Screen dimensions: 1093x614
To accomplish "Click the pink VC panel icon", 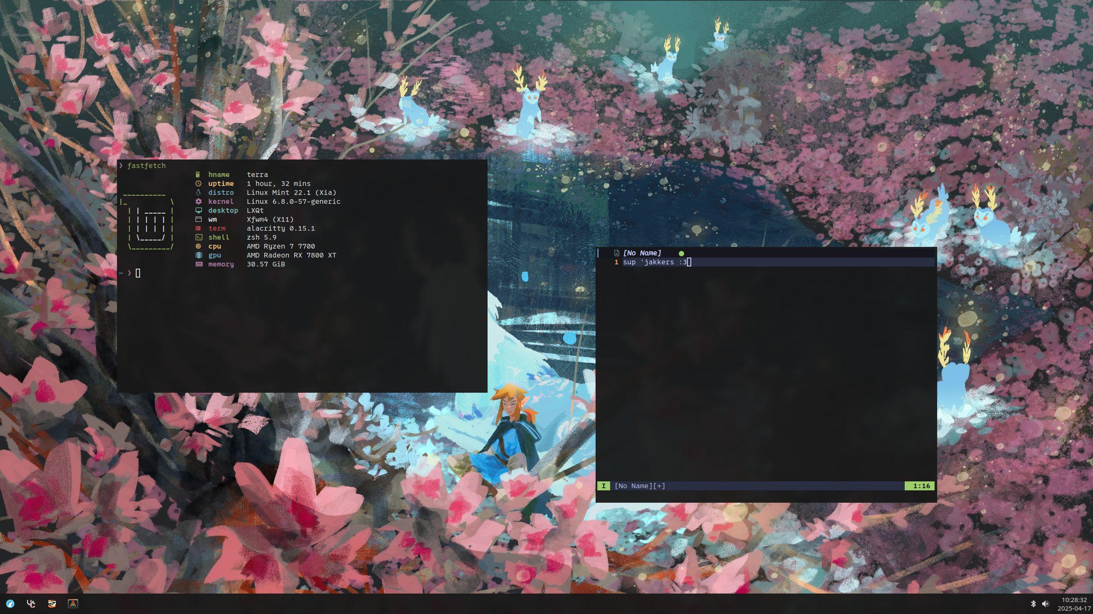I will 31,603.
